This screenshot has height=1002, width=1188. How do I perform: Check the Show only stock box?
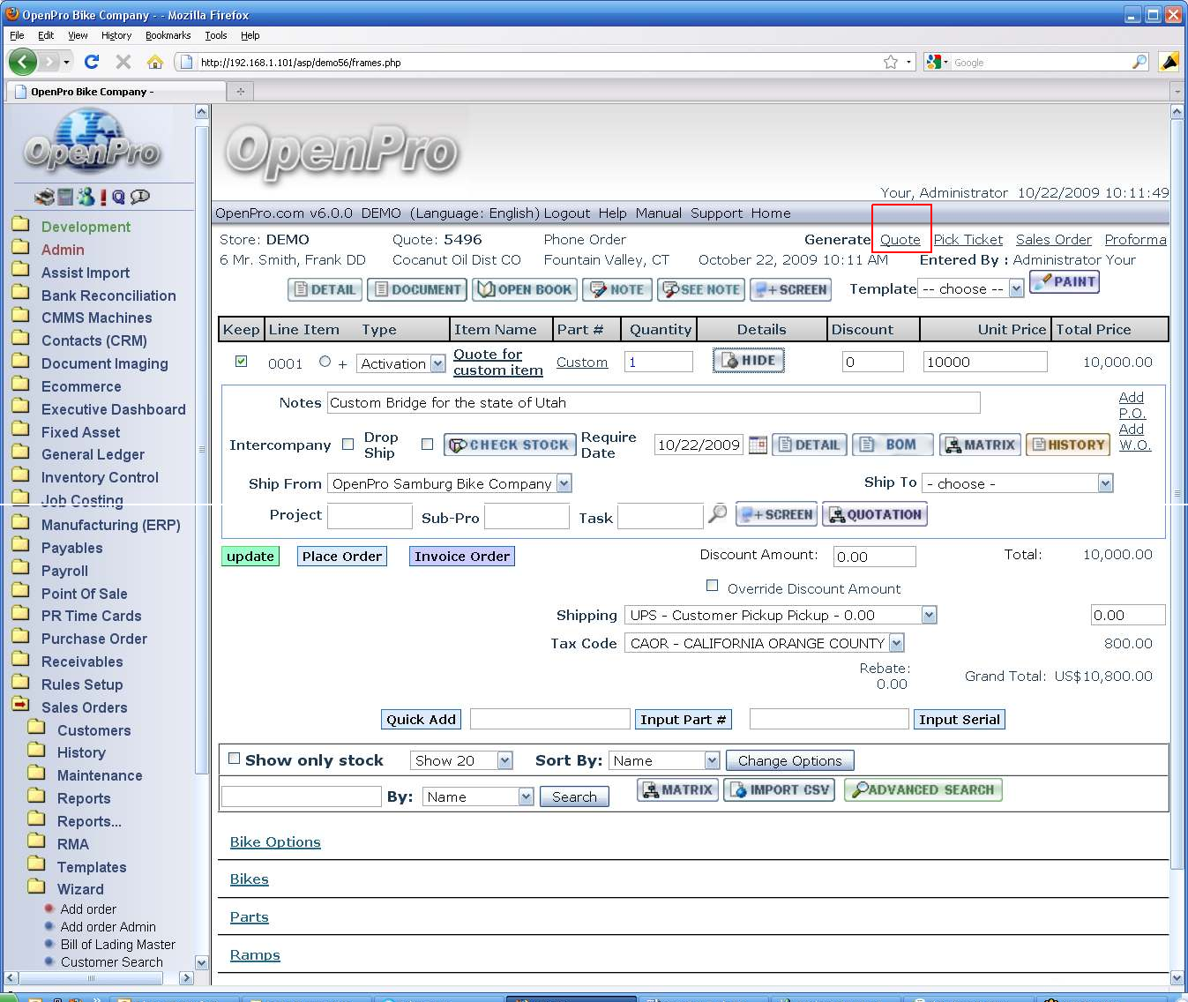[234, 759]
